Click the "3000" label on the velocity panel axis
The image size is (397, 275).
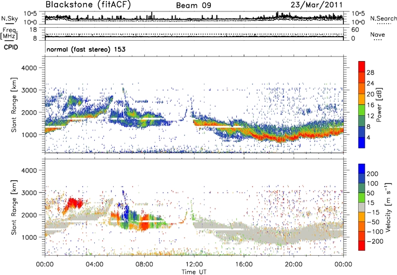tap(29, 193)
